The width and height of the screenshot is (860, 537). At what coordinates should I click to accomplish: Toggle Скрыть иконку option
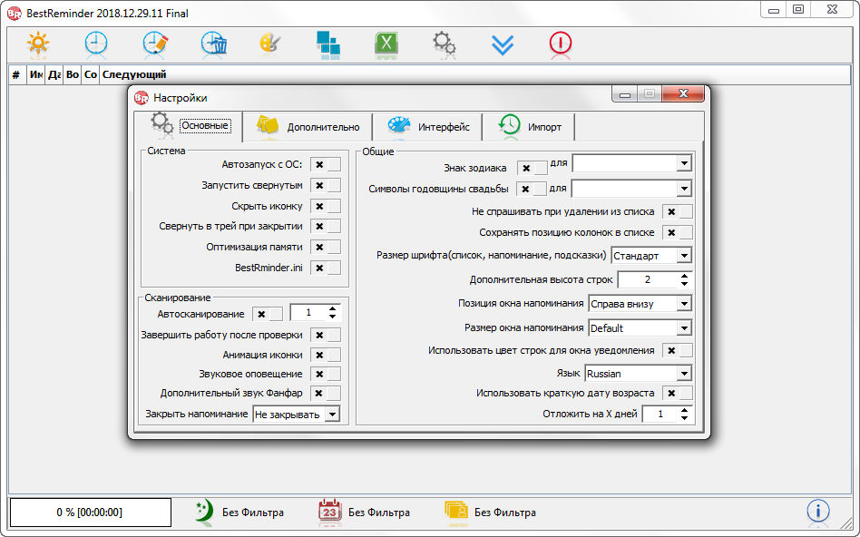pos(326,206)
